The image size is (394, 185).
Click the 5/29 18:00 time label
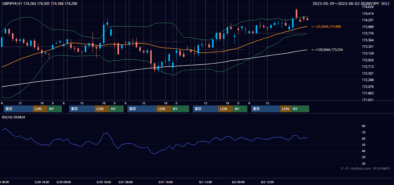click(x=42, y=182)
